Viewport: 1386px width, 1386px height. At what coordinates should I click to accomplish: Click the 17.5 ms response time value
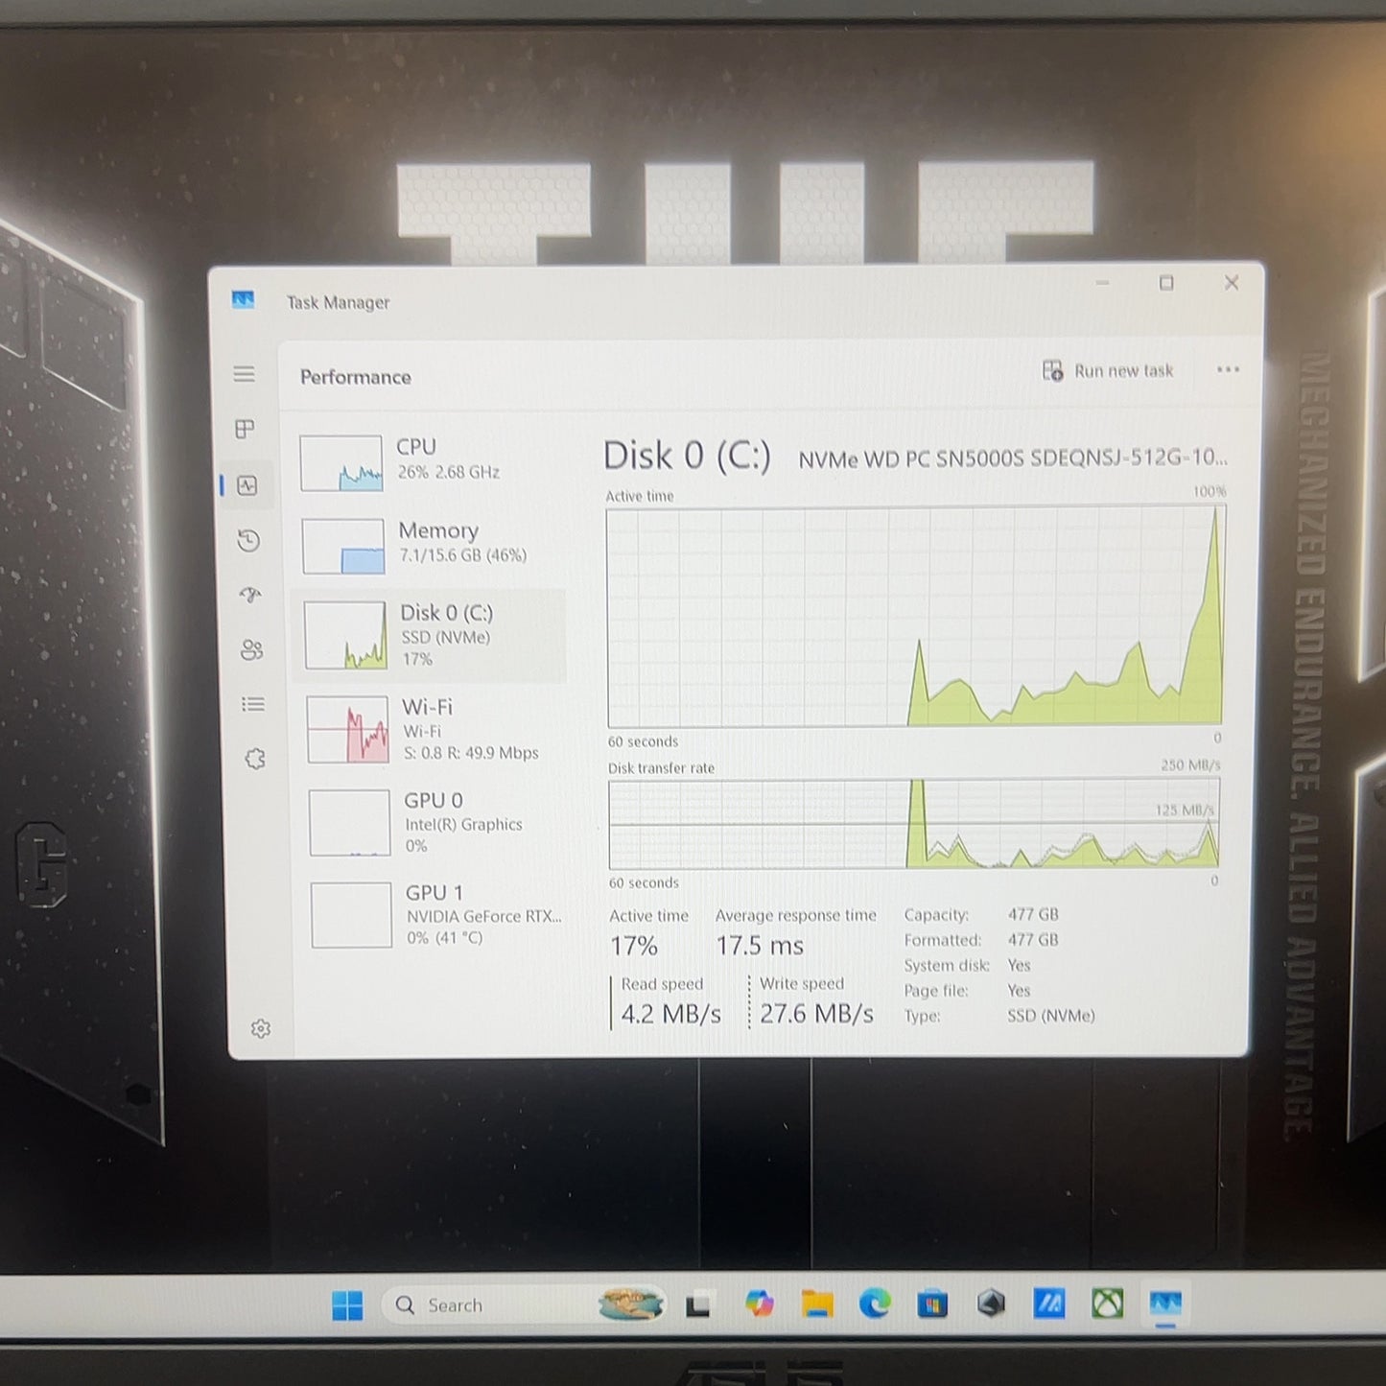coord(760,946)
